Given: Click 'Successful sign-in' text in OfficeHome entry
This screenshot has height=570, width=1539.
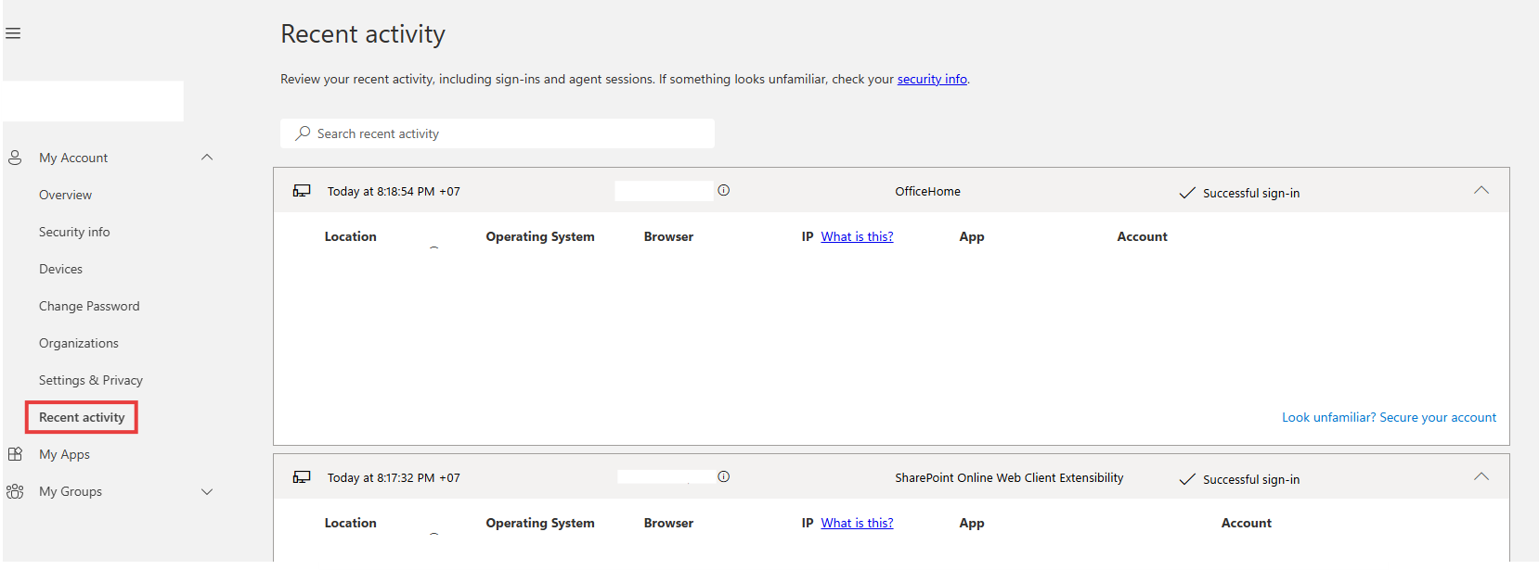Looking at the screenshot, I should click(x=1251, y=193).
